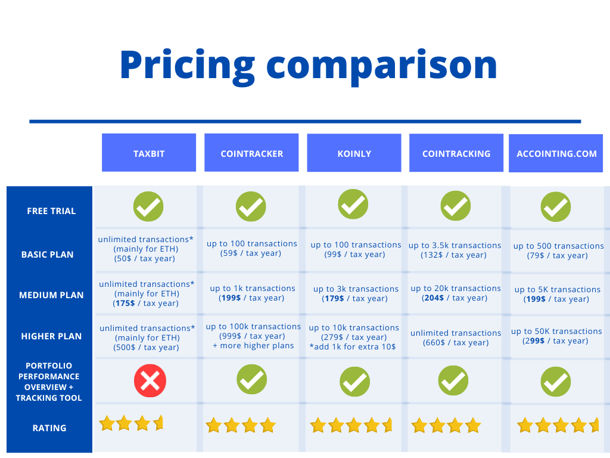
Task: Click the Accointing.com portfolio tracking checkmark
Action: 556,382
